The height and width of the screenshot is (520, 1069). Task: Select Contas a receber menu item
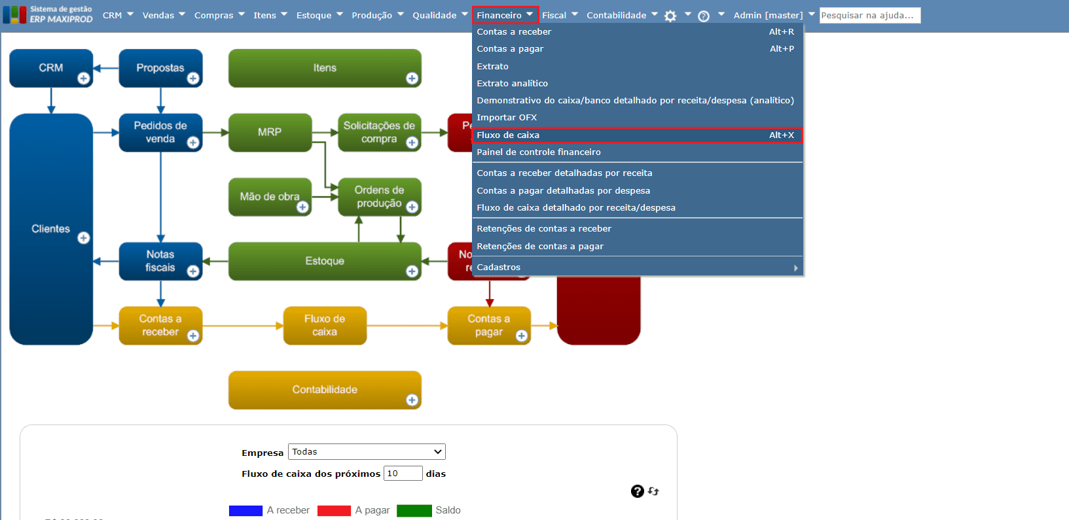(637, 32)
